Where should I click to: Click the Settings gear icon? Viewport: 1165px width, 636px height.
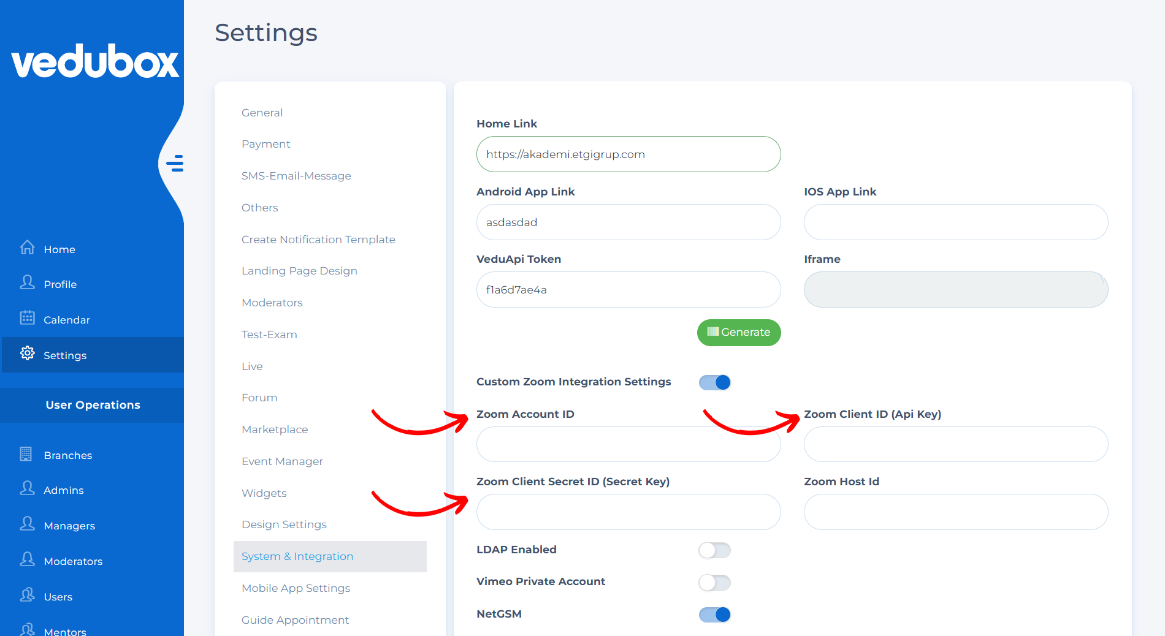click(28, 353)
